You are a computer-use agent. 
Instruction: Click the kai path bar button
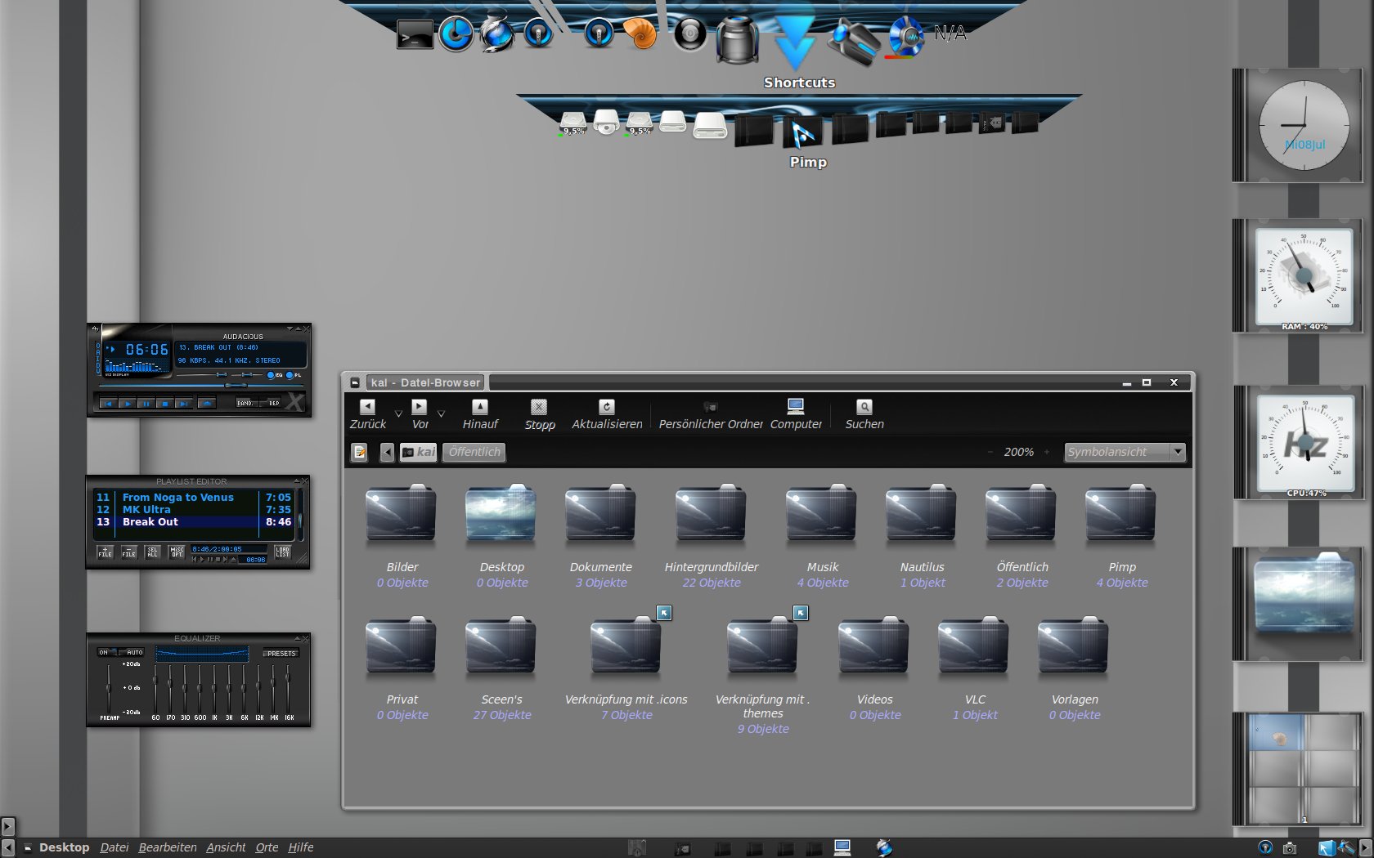[418, 452]
